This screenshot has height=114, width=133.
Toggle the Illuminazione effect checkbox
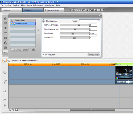point(11,24)
